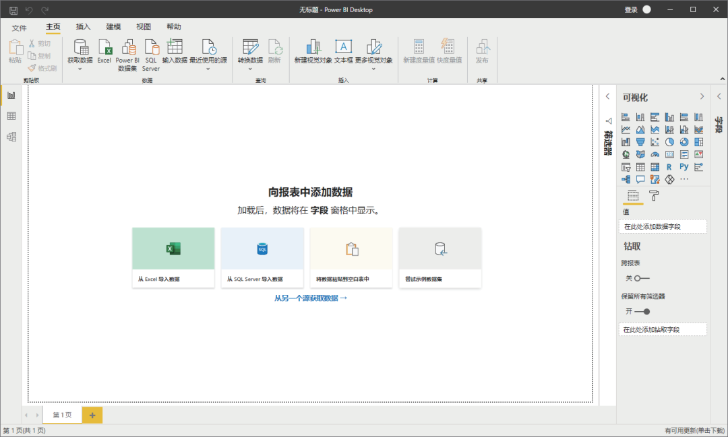Select the funnel chart visual
Viewport: 728px width, 437px height.
point(640,142)
